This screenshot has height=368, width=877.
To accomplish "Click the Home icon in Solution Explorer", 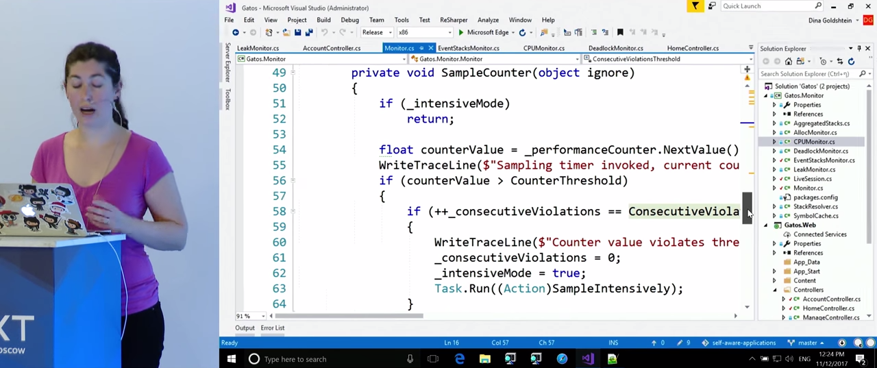I will pos(789,62).
